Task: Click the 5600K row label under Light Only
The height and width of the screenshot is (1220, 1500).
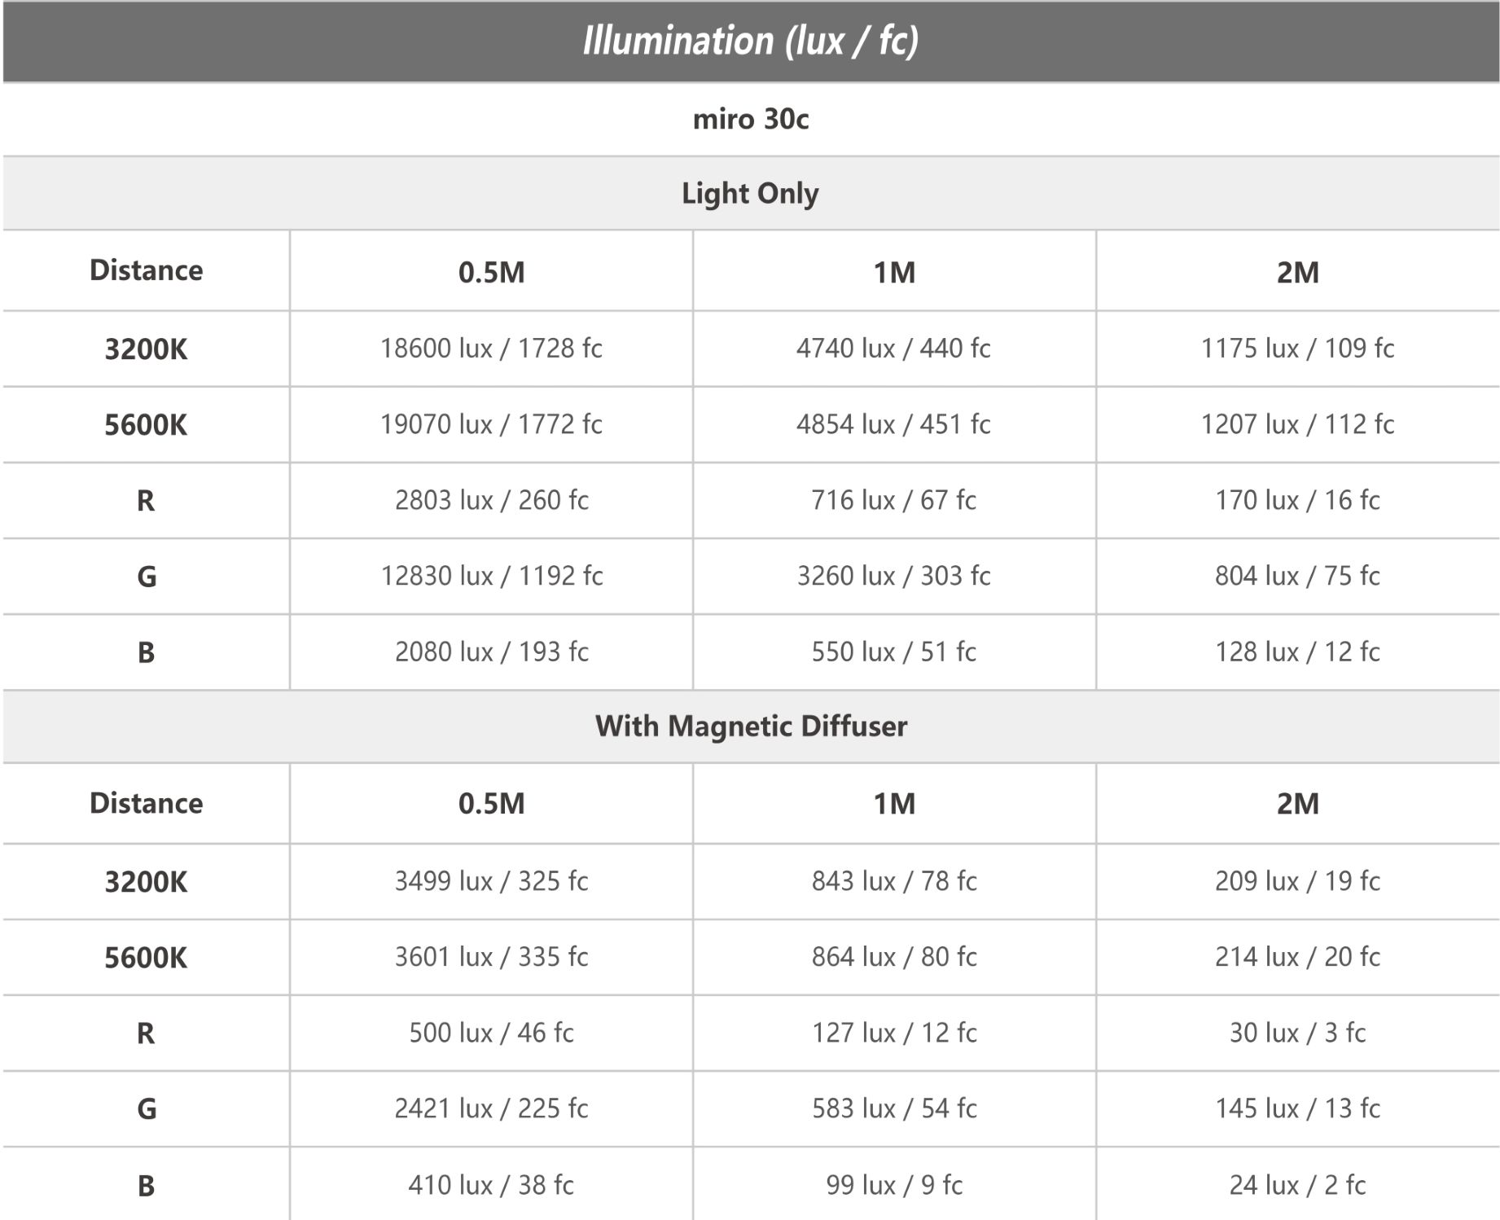Action: [146, 424]
